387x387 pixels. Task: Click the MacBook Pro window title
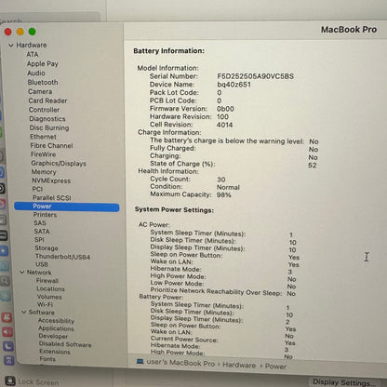point(349,30)
